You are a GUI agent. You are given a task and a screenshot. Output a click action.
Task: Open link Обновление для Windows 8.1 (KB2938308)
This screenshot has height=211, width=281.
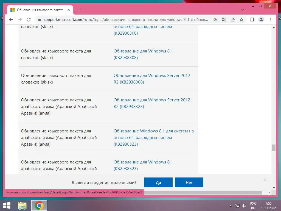pos(143,54)
